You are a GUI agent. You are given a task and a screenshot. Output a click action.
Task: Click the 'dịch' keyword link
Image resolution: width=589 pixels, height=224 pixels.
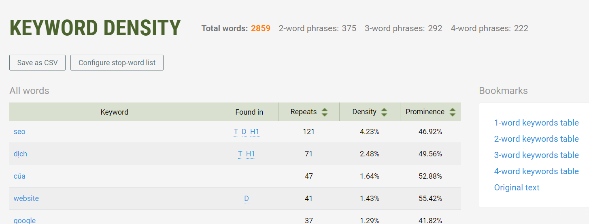[x=20, y=154]
